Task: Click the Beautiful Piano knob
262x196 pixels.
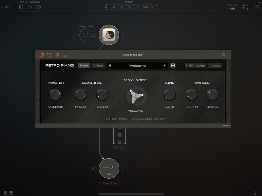Action: (81, 95)
